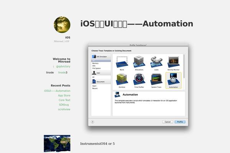
Task: Click the Minroad | iOS subtitle text
Action: [61, 41]
